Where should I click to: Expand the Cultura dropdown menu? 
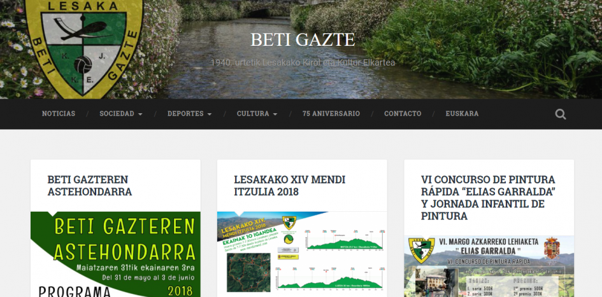(257, 113)
